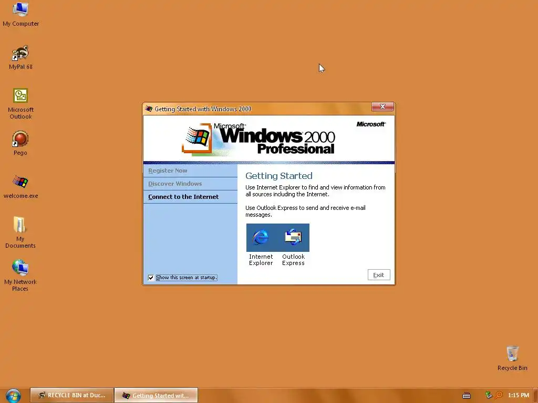The image size is (538, 403).
Task: Click Getting Started wit... taskbar button
Action: (x=156, y=395)
